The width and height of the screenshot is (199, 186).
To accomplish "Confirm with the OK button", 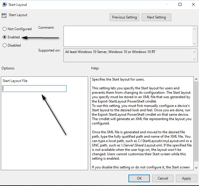I will point(139,178).
